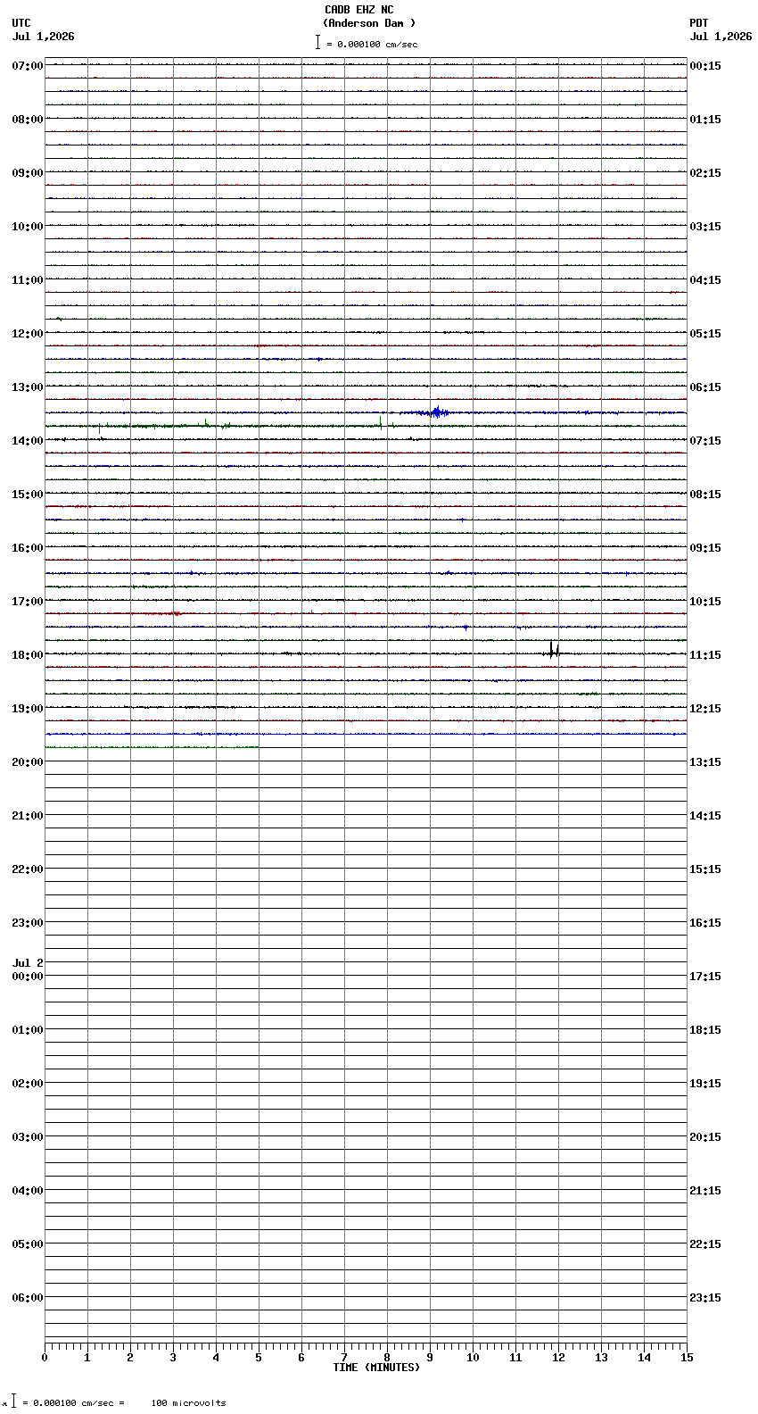Click the 10:00 UTC time label

coord(28,227)
